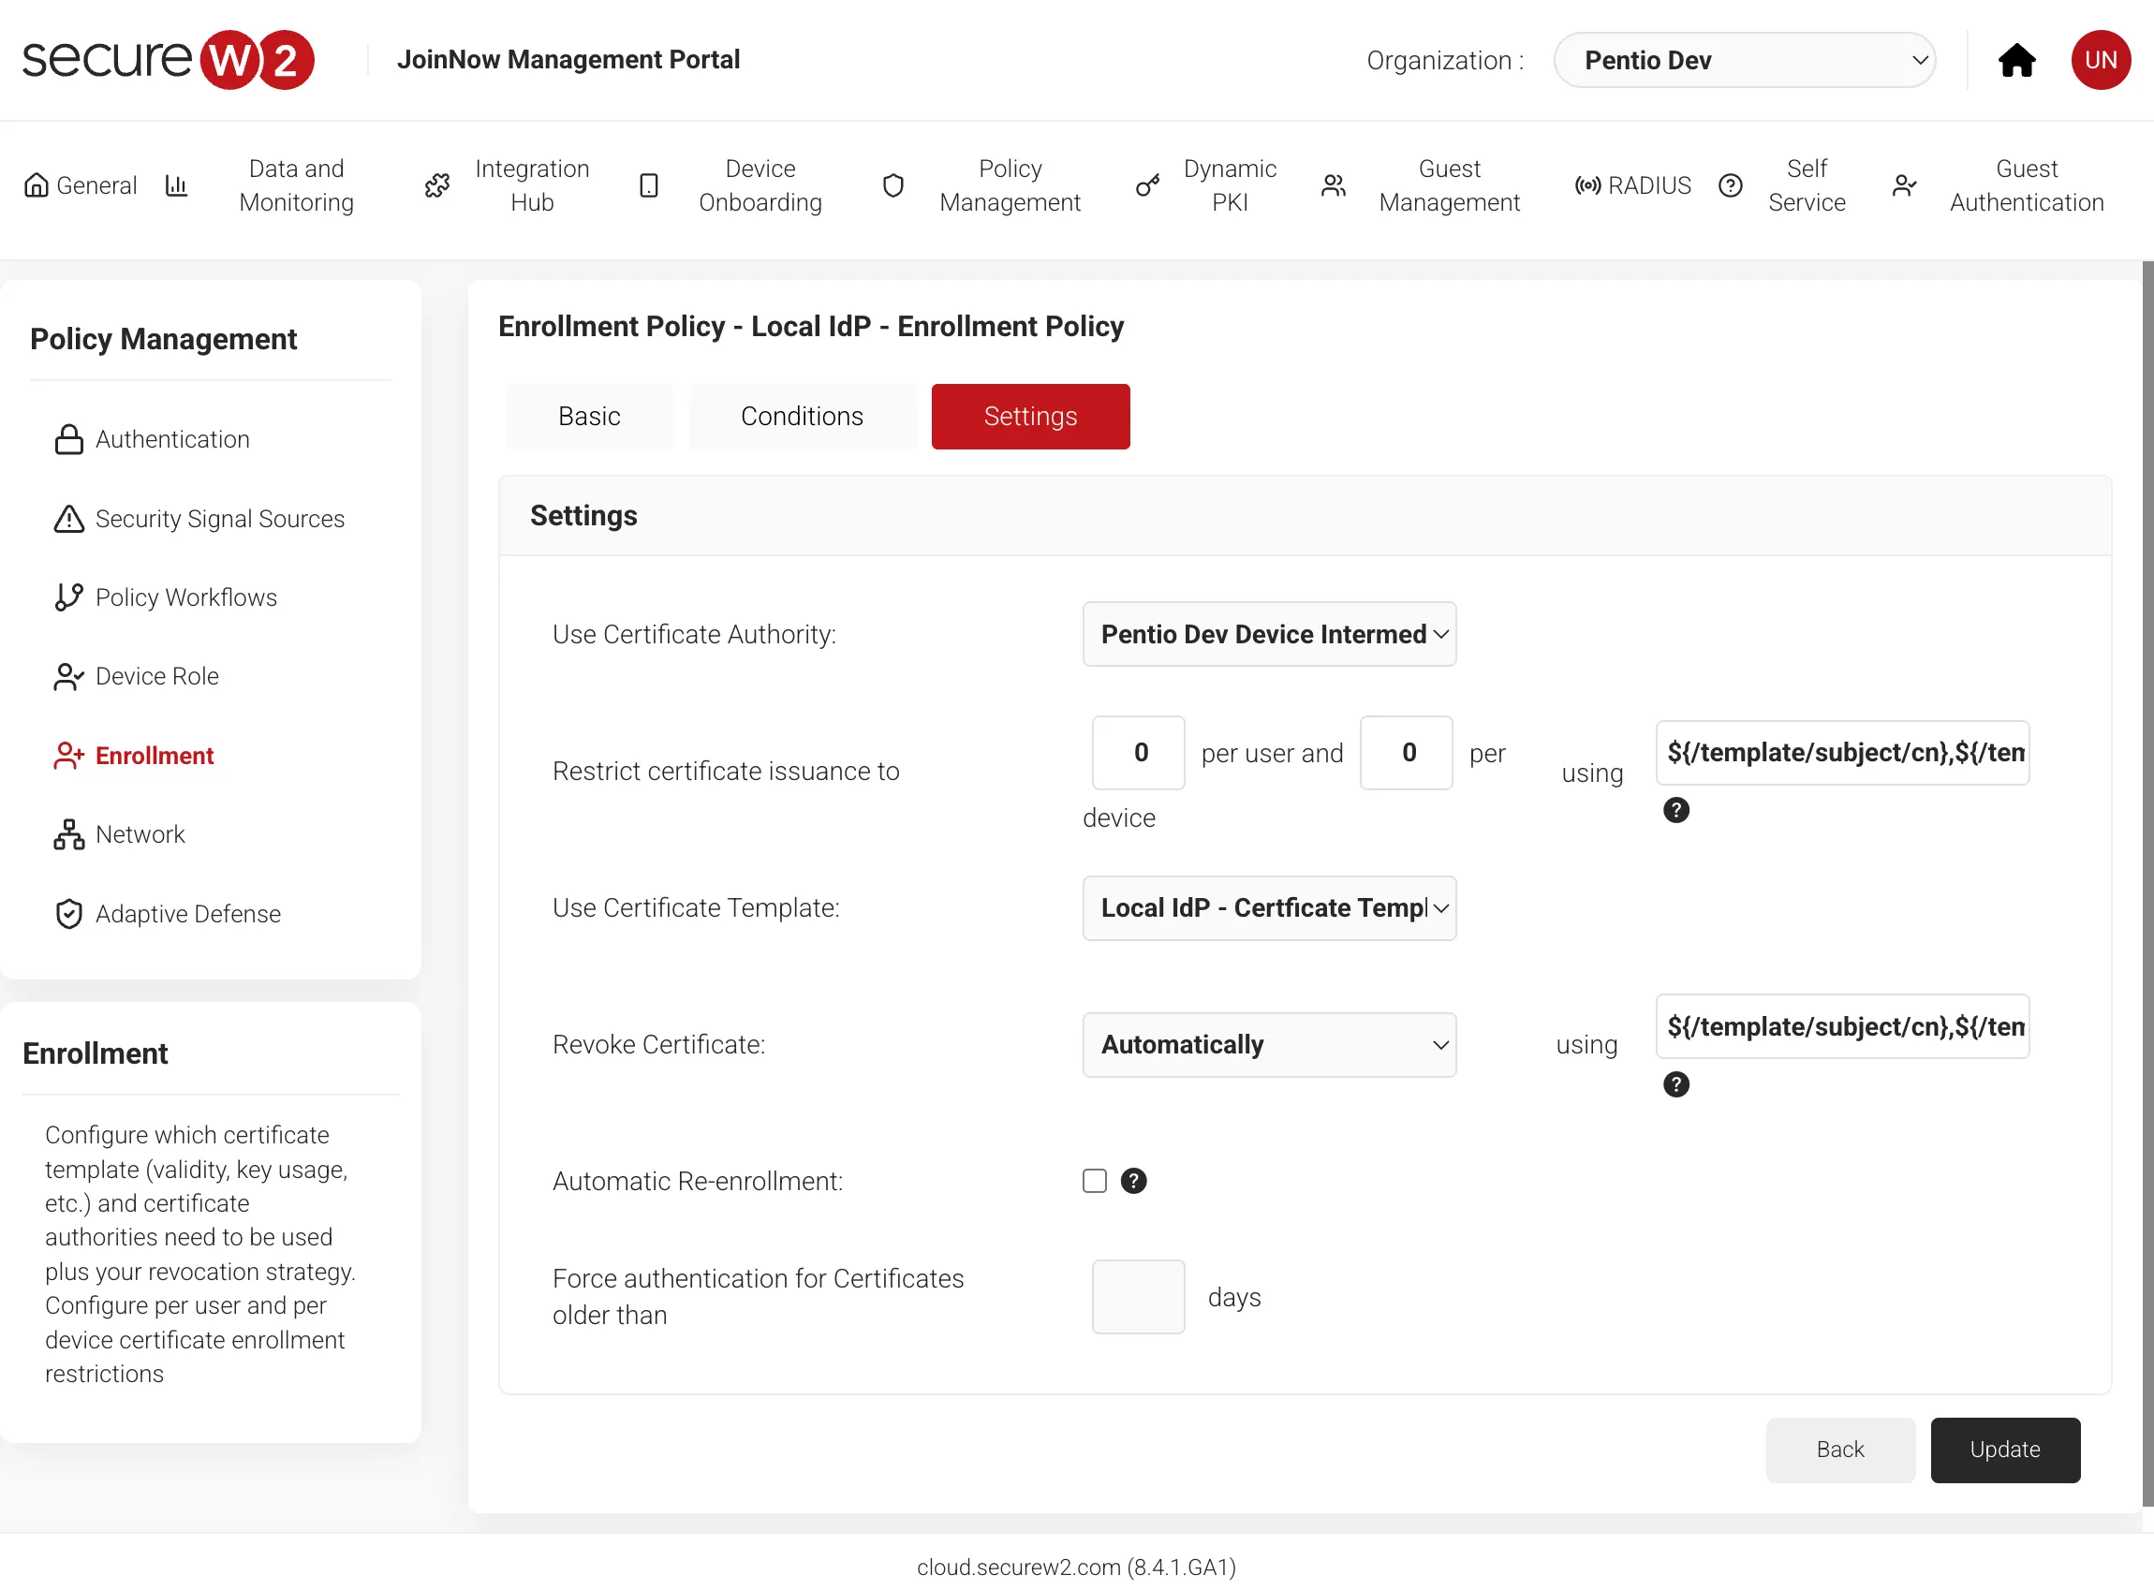This screenshot has width=2154, height=1590.
Task: Open Security Signal Sources in sidebar
Action: pyautogui.click(x=219, y=519)
